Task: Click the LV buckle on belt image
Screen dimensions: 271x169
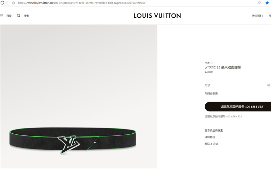Action: coord(69,144)
